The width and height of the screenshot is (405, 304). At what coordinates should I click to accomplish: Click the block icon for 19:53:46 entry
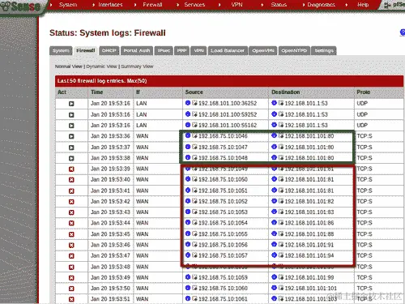(71, 246)
